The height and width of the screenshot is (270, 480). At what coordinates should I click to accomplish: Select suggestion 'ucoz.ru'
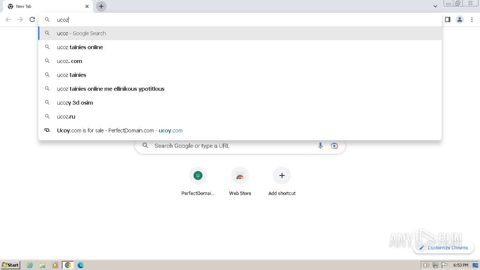click(240, 117)
